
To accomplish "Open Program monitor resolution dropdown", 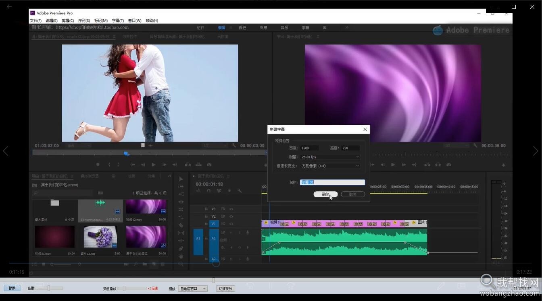I will (457, 146).
